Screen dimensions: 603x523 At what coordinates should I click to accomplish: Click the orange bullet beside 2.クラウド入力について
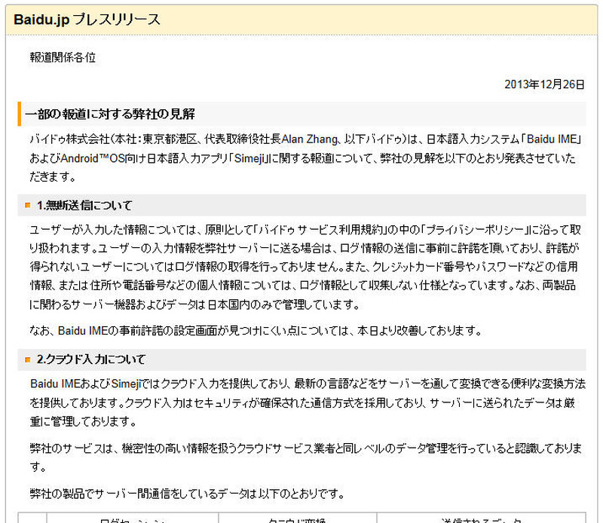[28, 359]
